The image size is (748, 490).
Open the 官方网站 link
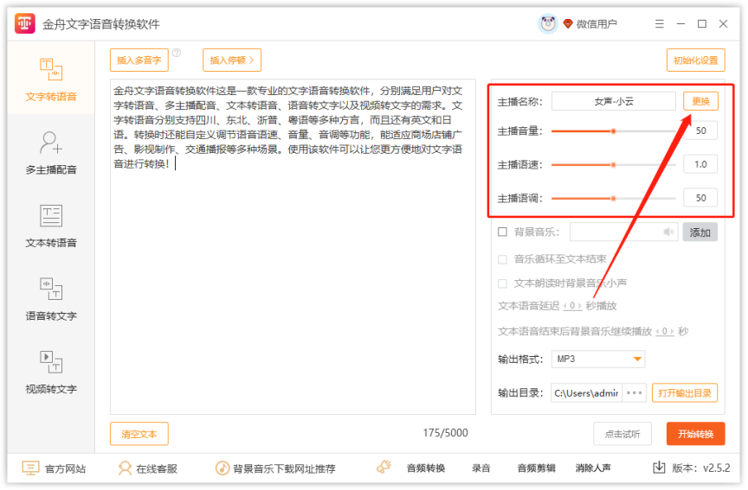(x=65, y=469)
